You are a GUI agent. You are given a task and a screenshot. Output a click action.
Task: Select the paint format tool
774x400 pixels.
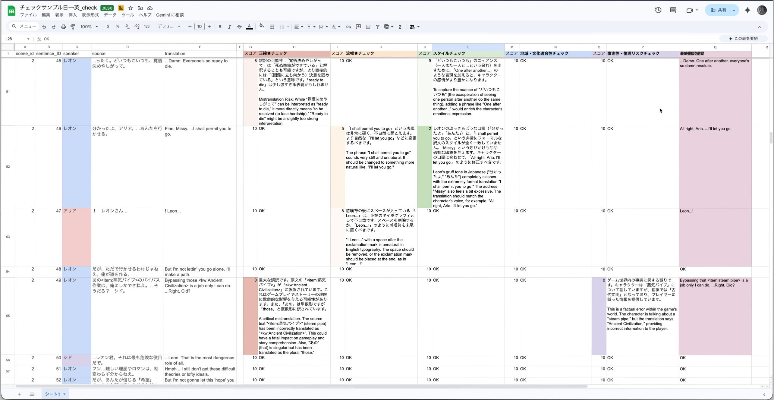(73, 27)
